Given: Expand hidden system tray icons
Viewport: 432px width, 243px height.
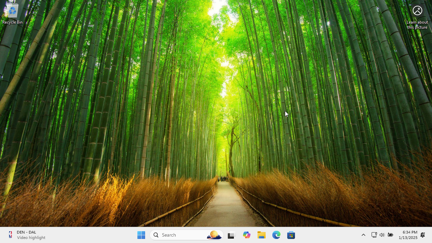Looking at the screenshot, I should click(363, 235).
